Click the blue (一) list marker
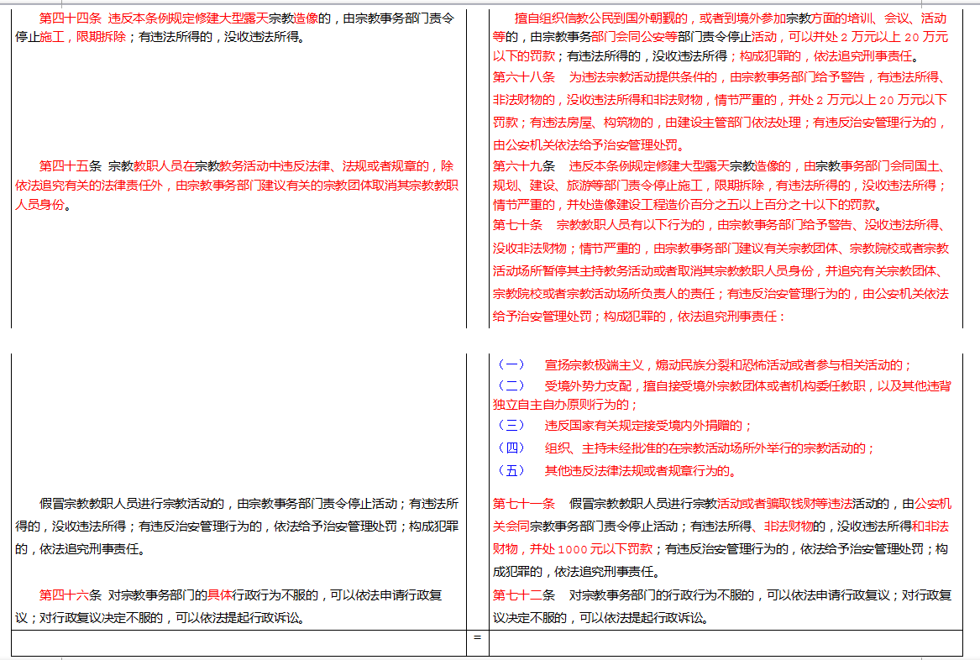 (511, 364)
